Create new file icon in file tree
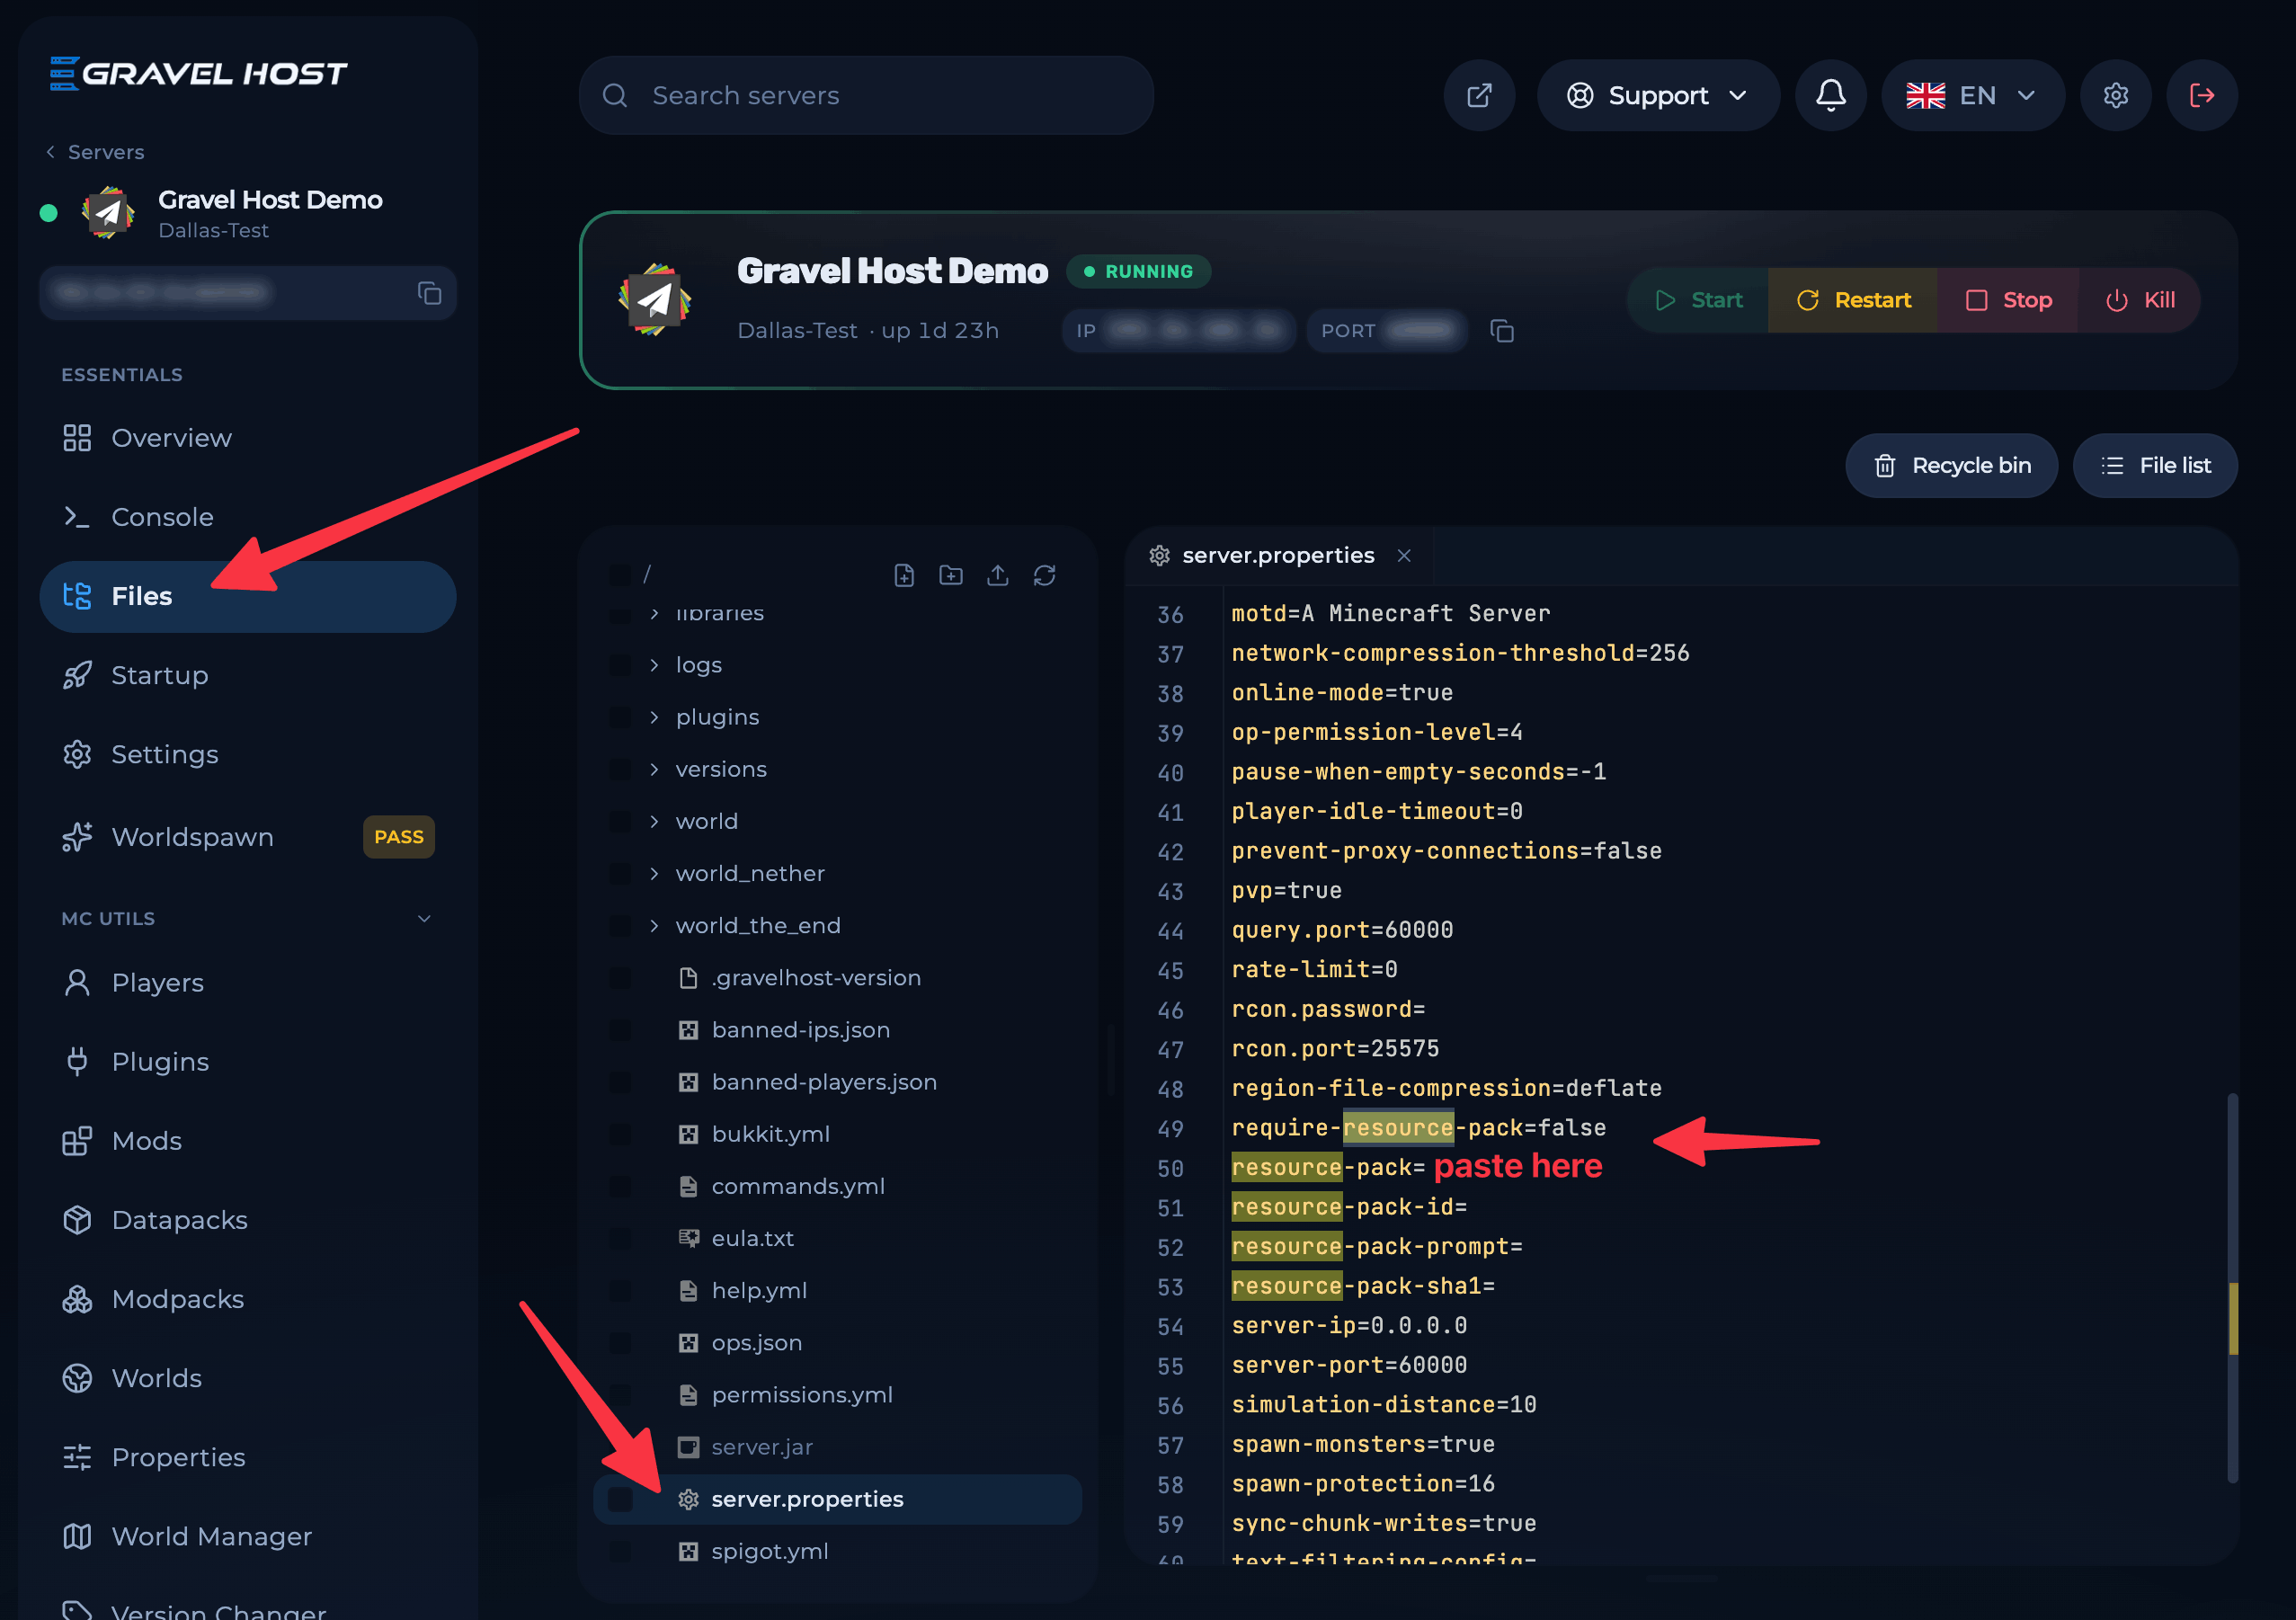This screenshot has width=2296, height=1620. (x=904, y=575)
